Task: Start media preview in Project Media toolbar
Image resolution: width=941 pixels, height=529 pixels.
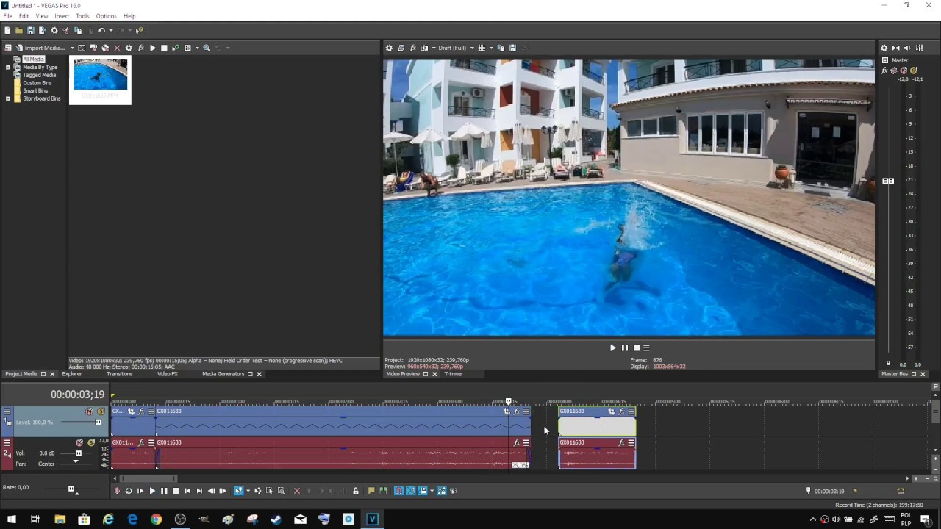Action: pyautogui.click(x=152, y=48)
